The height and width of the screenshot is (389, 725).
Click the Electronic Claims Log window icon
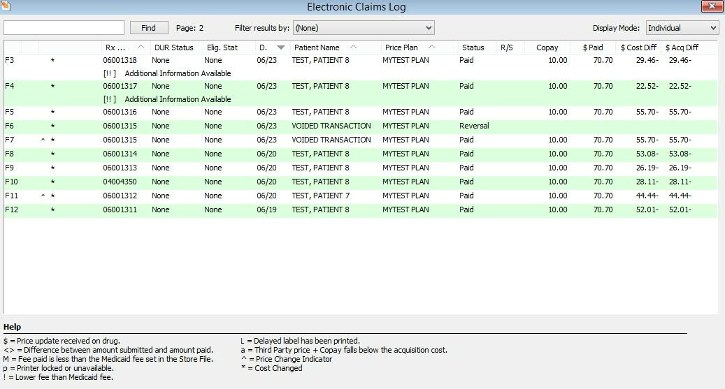coord(6,6)
